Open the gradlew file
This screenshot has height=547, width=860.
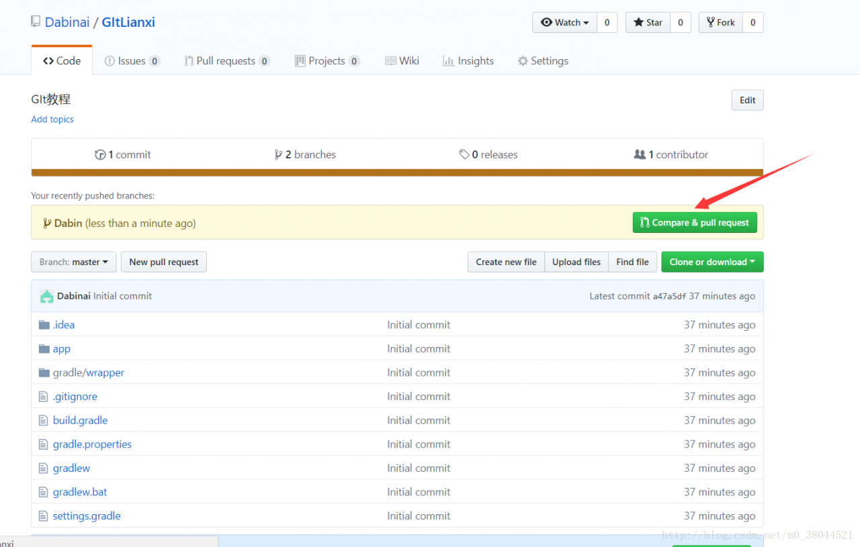71,468
